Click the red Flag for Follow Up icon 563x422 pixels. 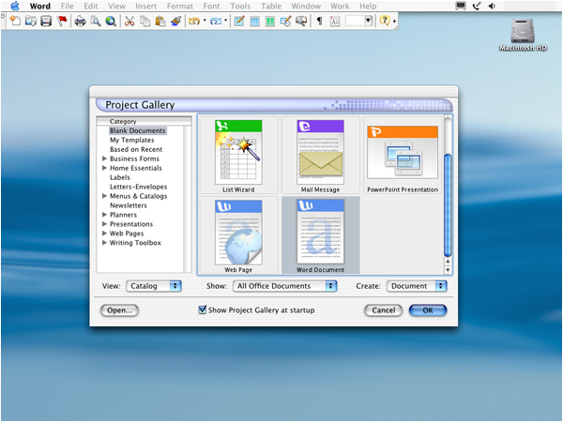tap(62, 22)
